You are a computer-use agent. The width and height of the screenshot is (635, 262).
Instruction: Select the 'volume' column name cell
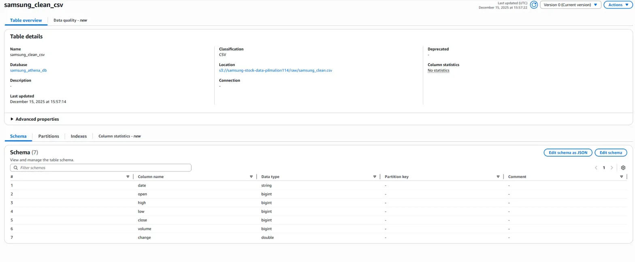click(145, 229)
